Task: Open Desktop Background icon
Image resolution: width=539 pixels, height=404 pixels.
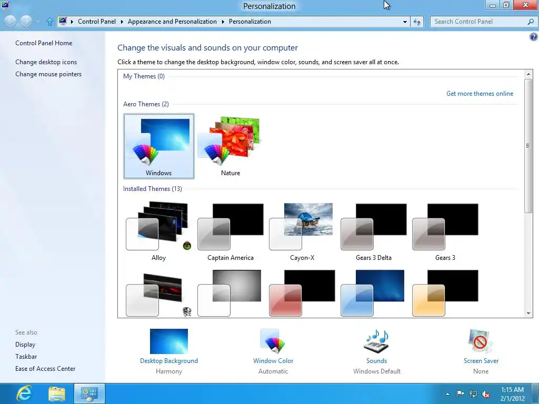Action: click(x=169, y=341)
